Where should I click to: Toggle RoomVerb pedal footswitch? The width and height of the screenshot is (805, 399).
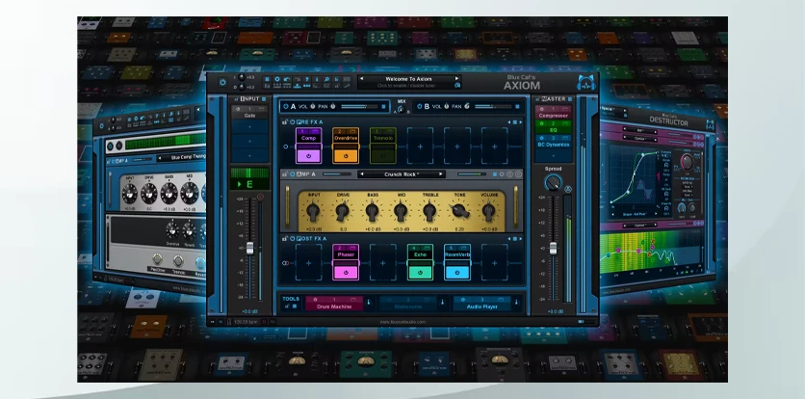tap(457, 273)
